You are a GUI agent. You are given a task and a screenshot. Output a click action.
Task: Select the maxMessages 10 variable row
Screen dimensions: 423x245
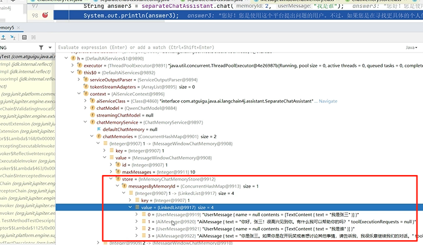(239, 172)
